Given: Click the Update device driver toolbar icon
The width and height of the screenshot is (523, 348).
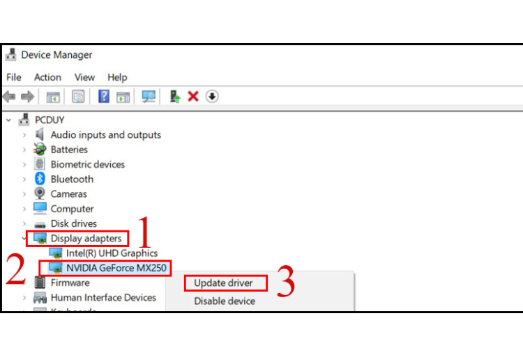Looking at the screenshot, I should pyautogui.click(x=175, y=97).
